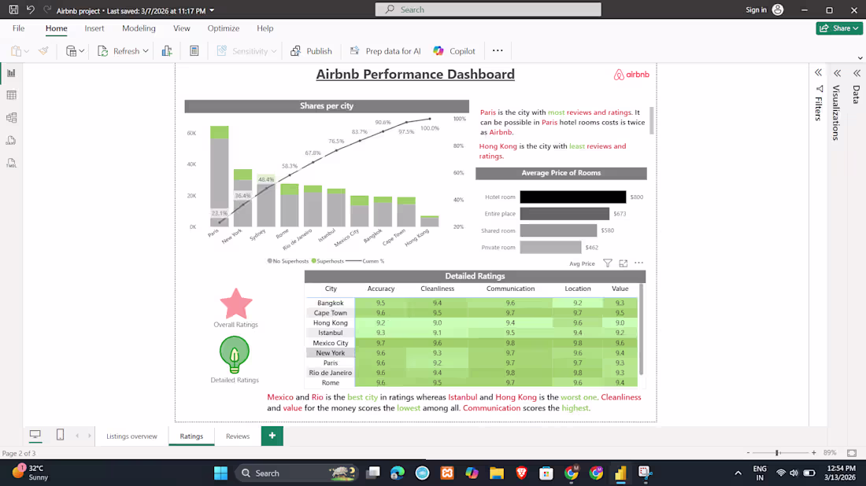Open the Share dropdown button

click(839, 28)
